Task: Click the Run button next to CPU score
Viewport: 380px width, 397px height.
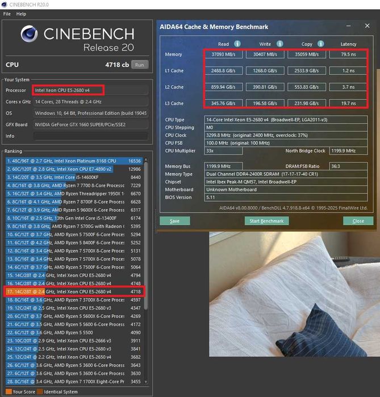Action: point(140,65)
